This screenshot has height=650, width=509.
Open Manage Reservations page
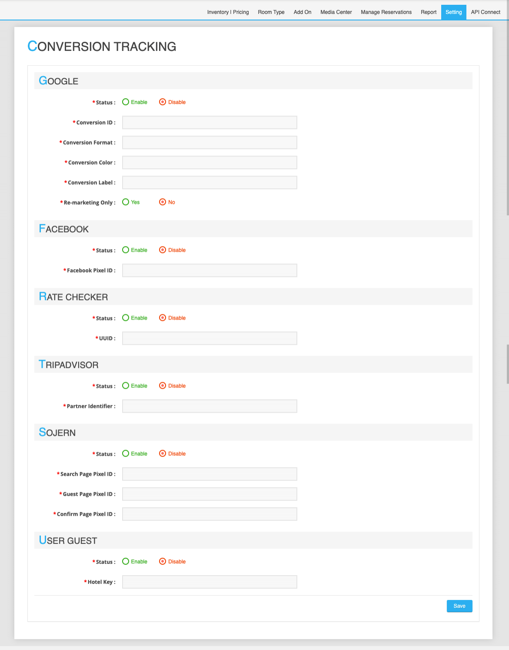click(x=386, y=12)
